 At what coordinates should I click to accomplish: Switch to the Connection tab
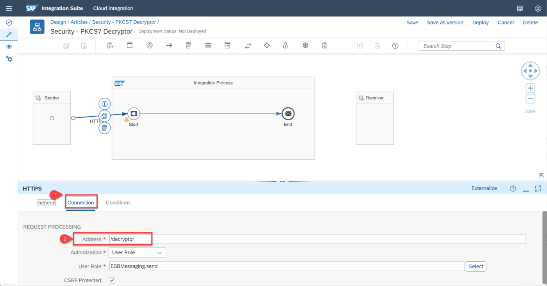81,202
